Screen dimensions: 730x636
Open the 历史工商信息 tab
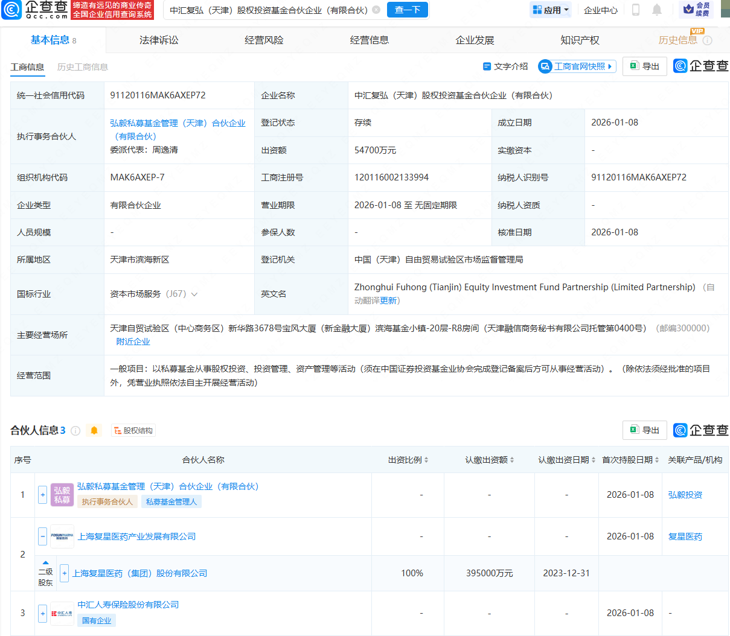click(82, 66)
